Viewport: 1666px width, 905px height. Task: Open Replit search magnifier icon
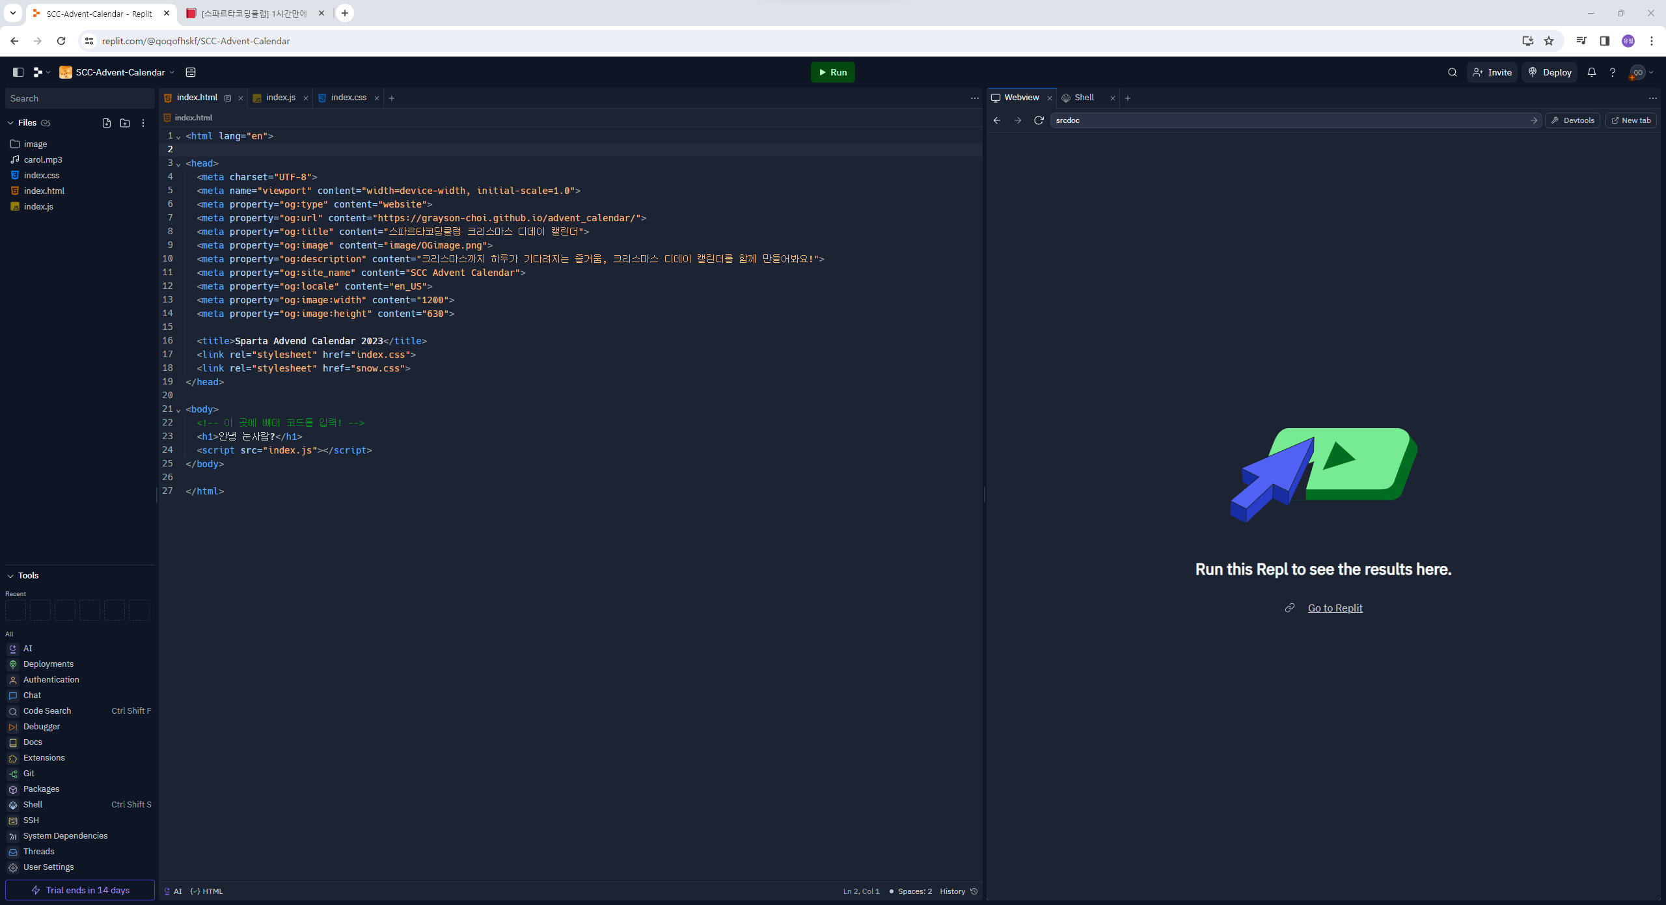point(1453,72)
